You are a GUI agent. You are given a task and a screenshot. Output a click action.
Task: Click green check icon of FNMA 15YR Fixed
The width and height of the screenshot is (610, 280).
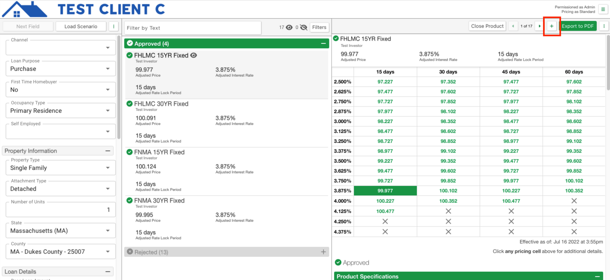130,152
